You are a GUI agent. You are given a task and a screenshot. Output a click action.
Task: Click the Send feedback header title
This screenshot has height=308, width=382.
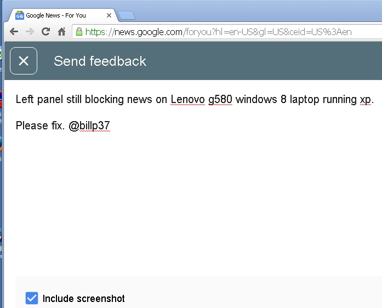tap(100, 61)
